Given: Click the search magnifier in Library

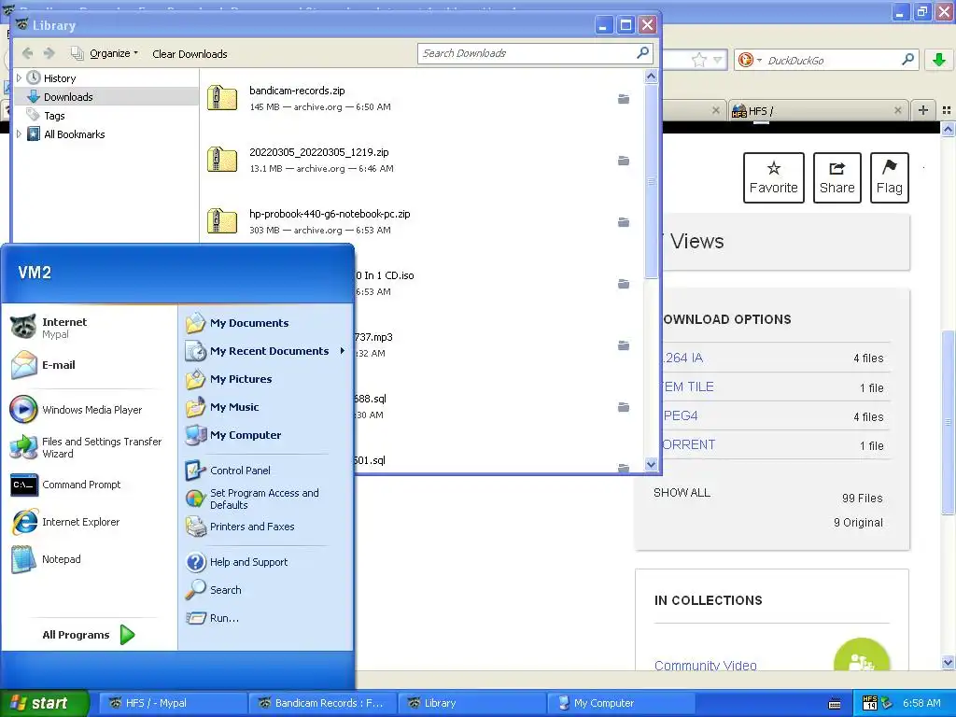Looking at the screenshot, I should [642, 53].
